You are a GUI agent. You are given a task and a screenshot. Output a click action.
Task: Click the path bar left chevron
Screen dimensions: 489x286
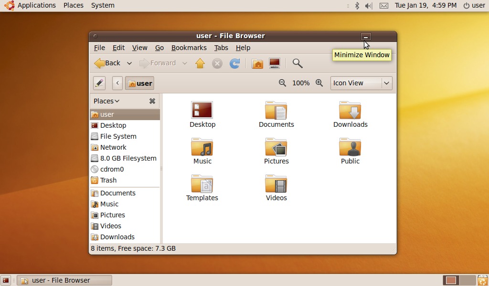tap(117, 83)
